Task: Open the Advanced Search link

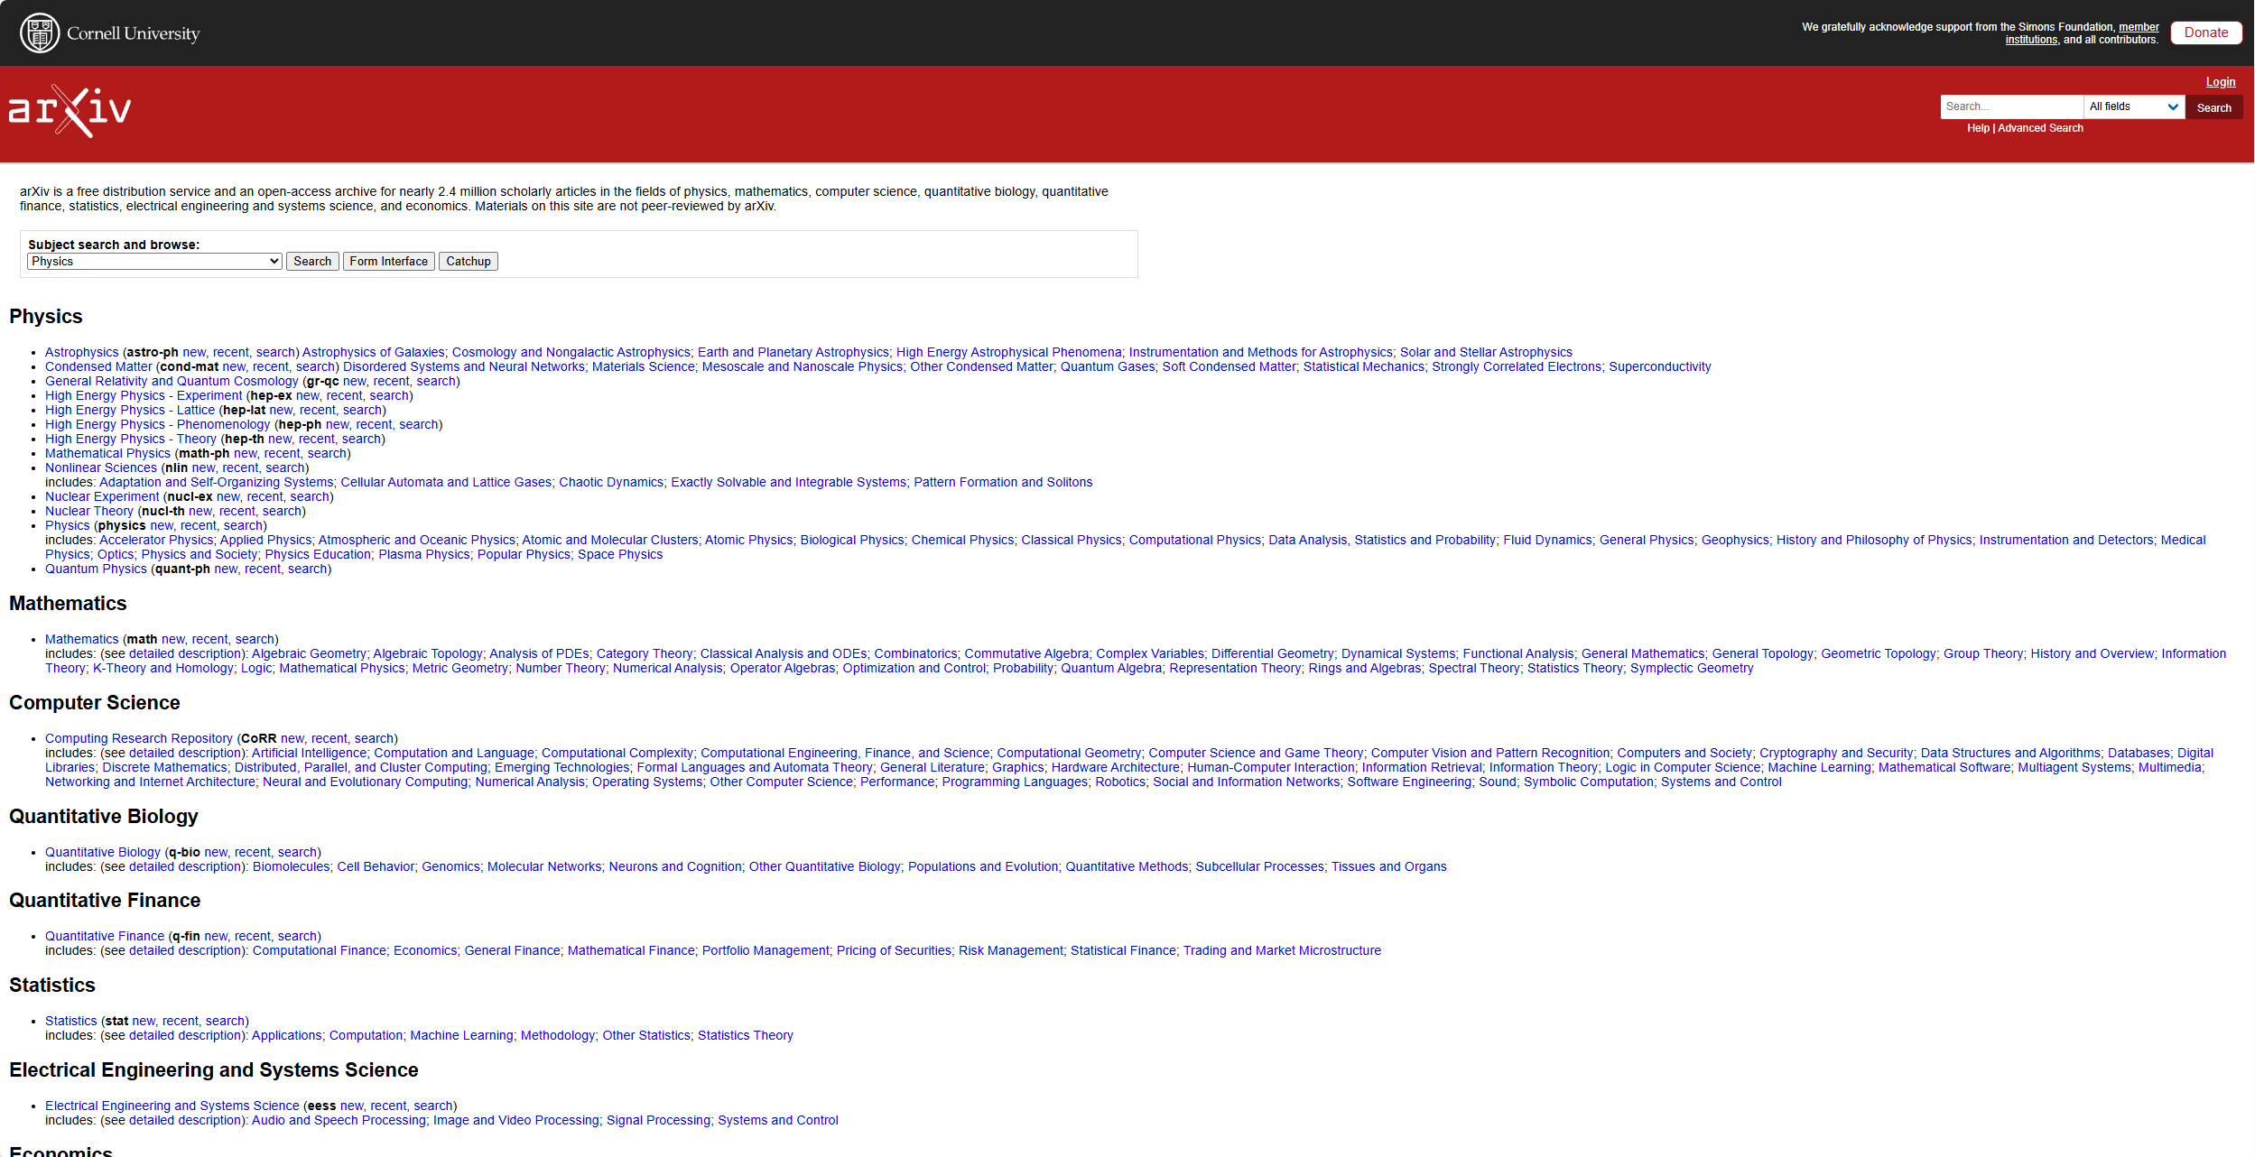Action: point(2040,128)
